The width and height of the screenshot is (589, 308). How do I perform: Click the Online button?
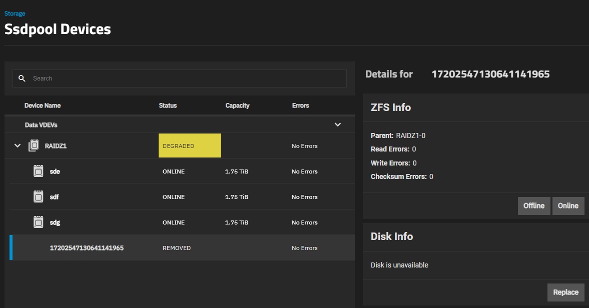(568, 205)
